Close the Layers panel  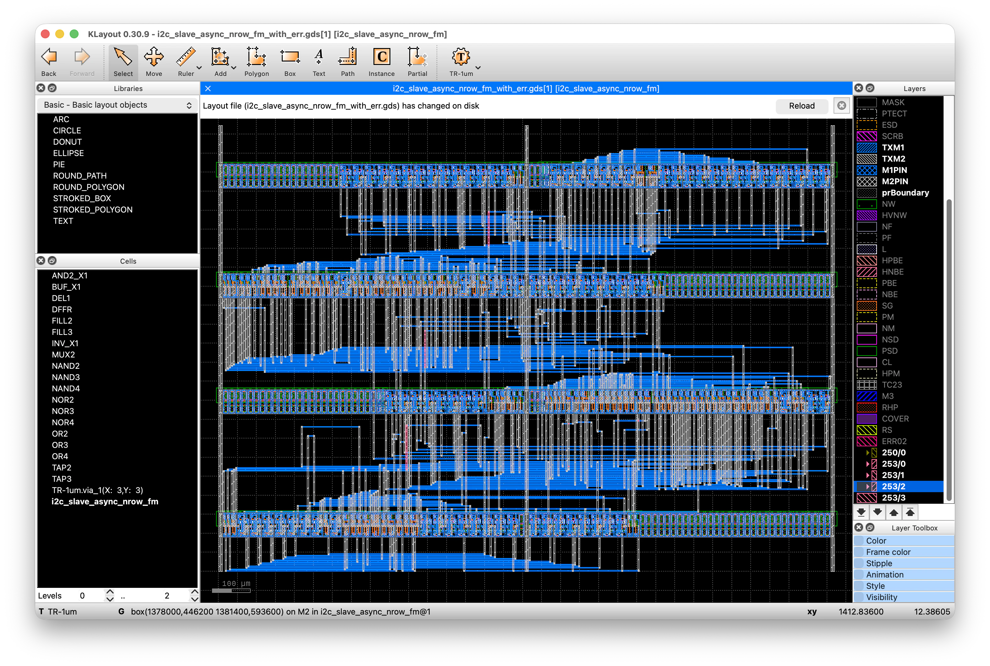click(859, 88)
